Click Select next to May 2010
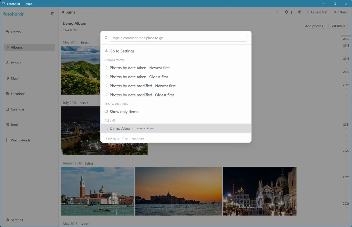352x227 pixels. point(84,42)
